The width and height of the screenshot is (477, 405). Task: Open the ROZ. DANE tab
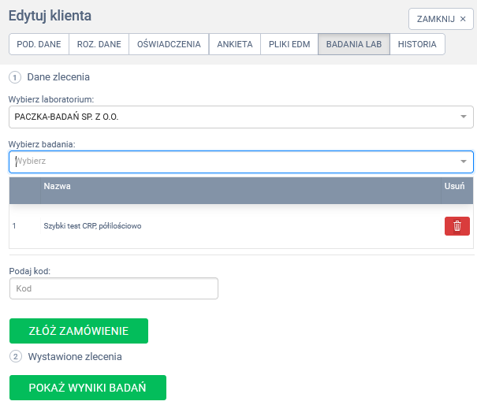coord(99,44)
